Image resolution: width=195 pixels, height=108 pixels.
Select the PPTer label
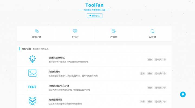pos(75,37)
